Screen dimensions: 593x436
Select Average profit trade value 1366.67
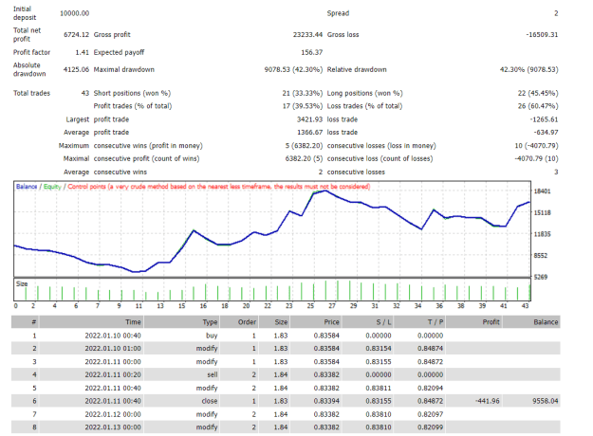click(309, 133)
